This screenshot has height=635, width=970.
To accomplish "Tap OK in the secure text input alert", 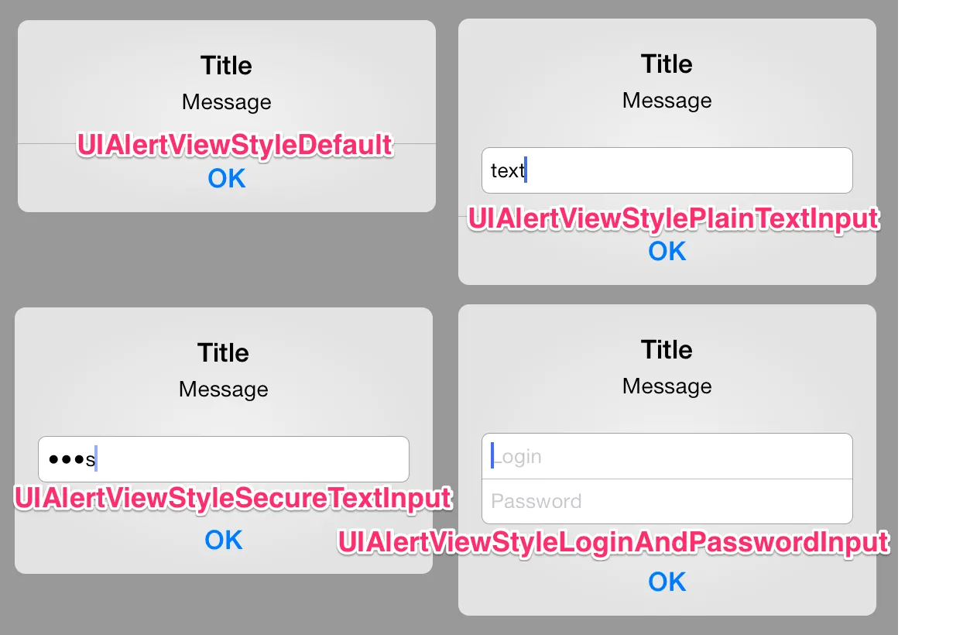I will [224, 540].
